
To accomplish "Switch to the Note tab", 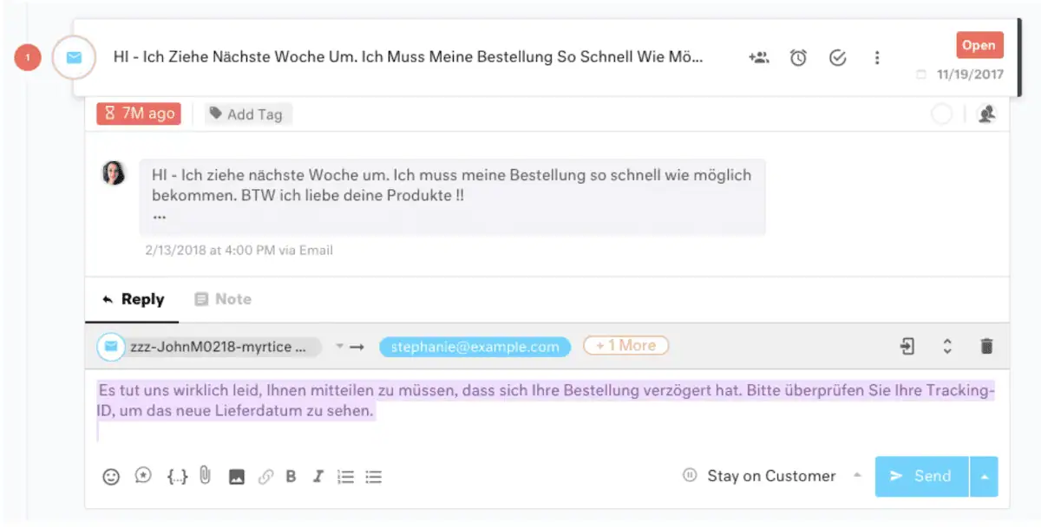I will (223, 299).
